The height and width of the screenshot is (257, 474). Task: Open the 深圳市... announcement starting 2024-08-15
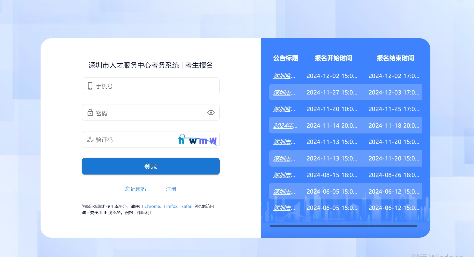coord(284,175)
